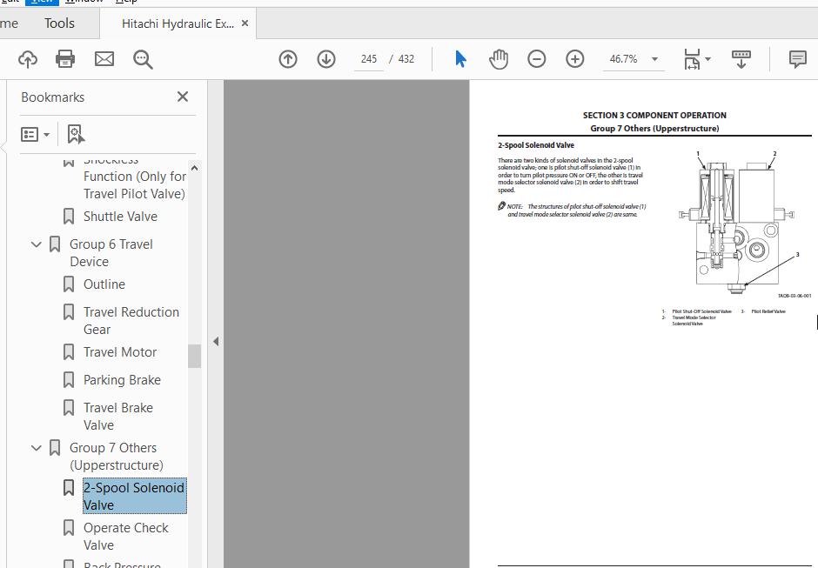Click the page number field 245

[369, 59]
